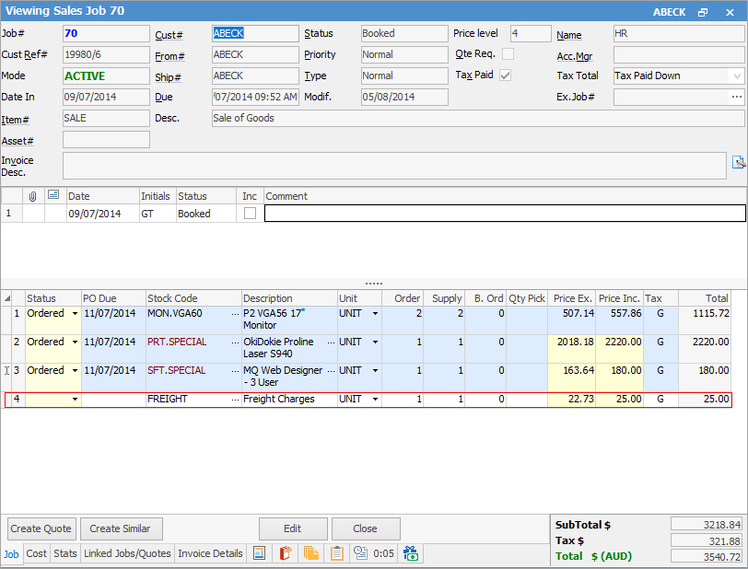Click the Create Quote button

coord(41,528)
